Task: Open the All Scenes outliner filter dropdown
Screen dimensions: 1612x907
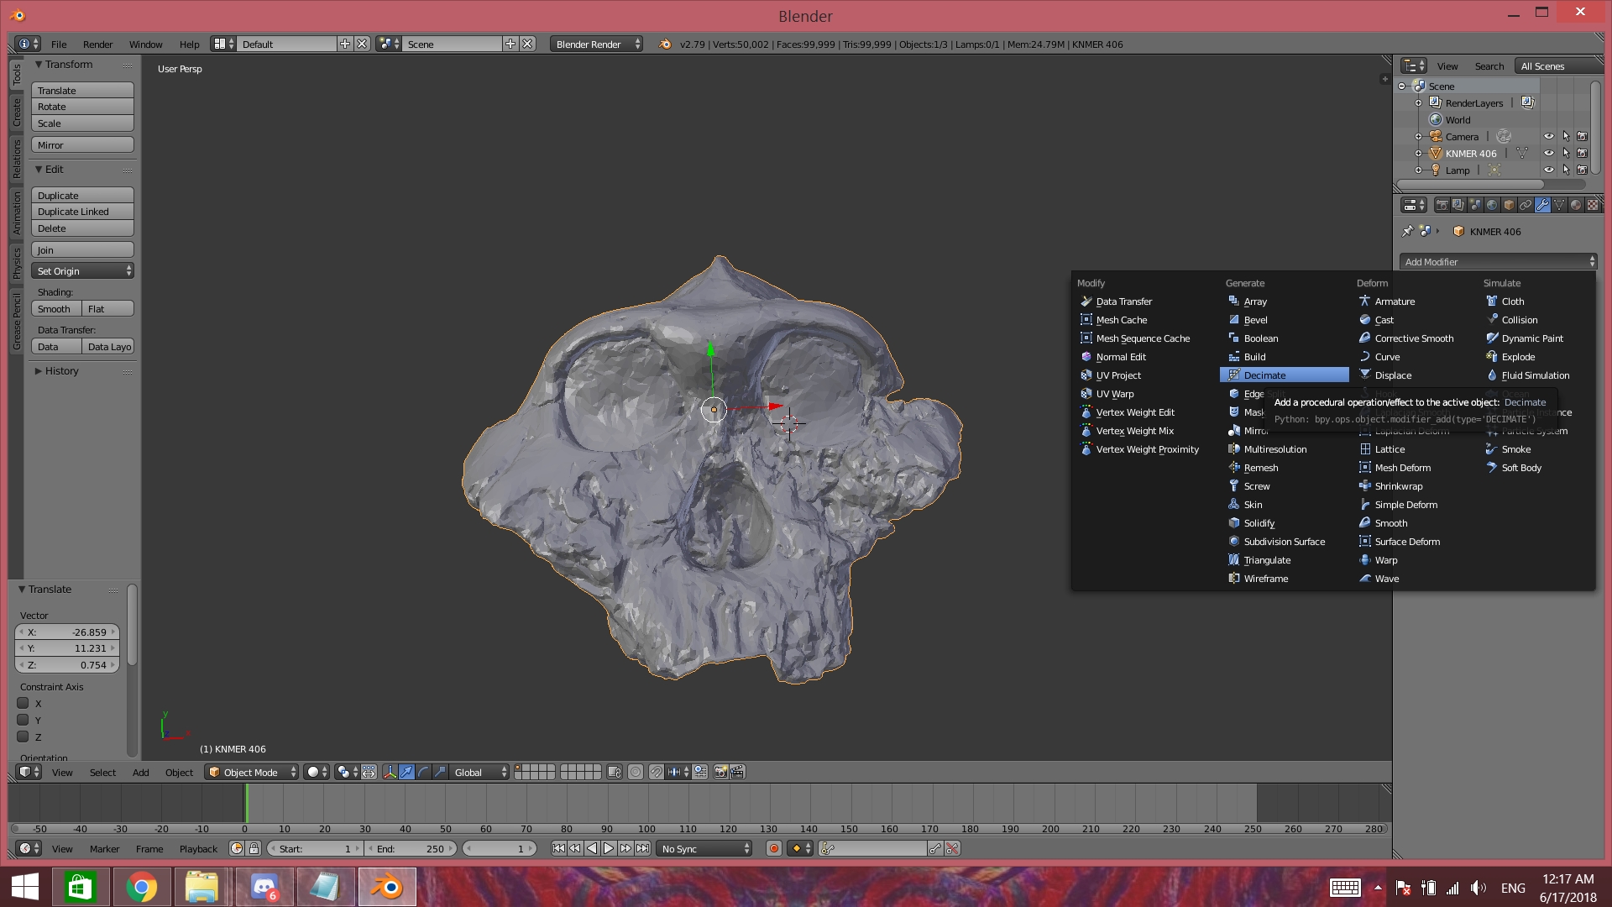Action: click(x=1557, y=66)
